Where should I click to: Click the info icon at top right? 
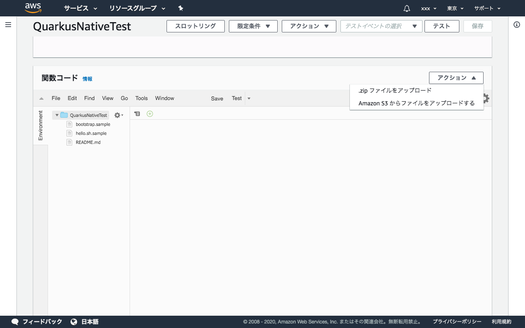point(516,24)
